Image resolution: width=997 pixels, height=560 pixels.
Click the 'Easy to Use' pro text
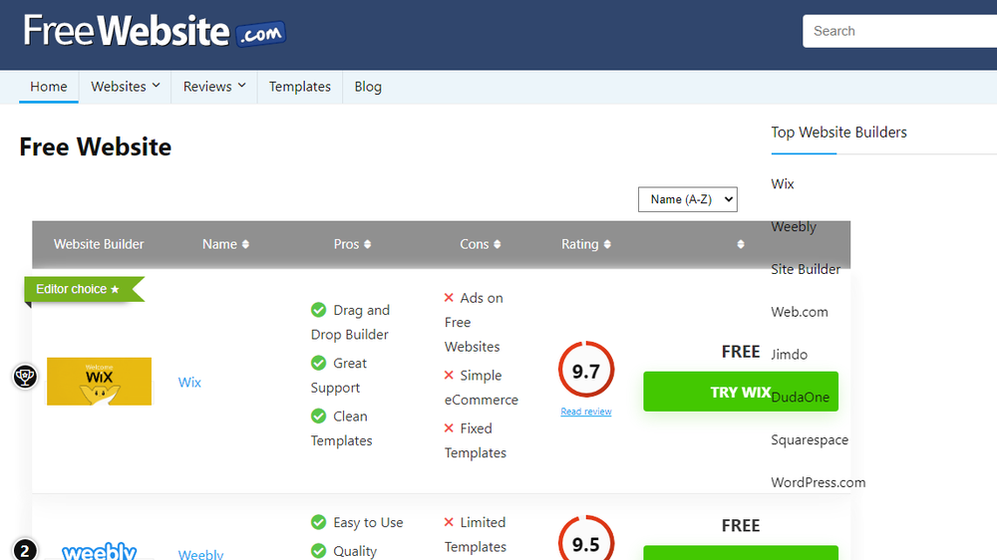368,522
